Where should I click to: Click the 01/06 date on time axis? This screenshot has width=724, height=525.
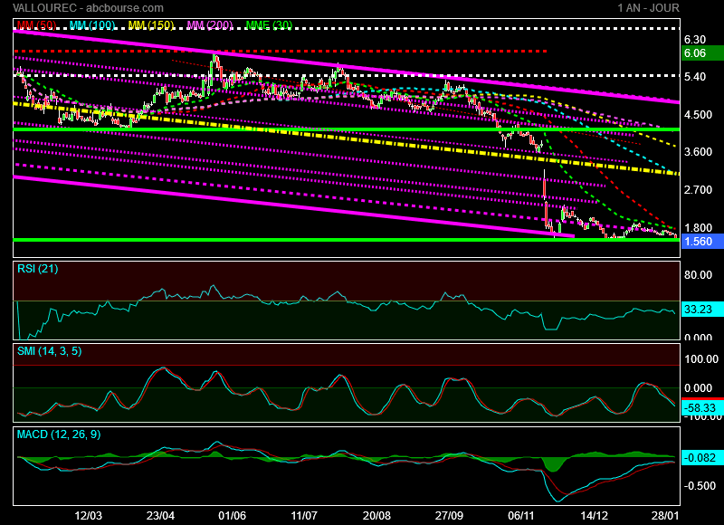pos(233,514)
